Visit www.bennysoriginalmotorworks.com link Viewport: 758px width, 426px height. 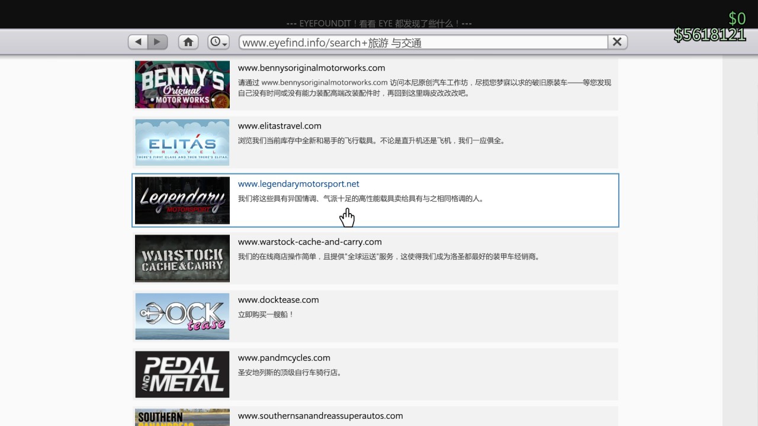[x=311, y=67]
